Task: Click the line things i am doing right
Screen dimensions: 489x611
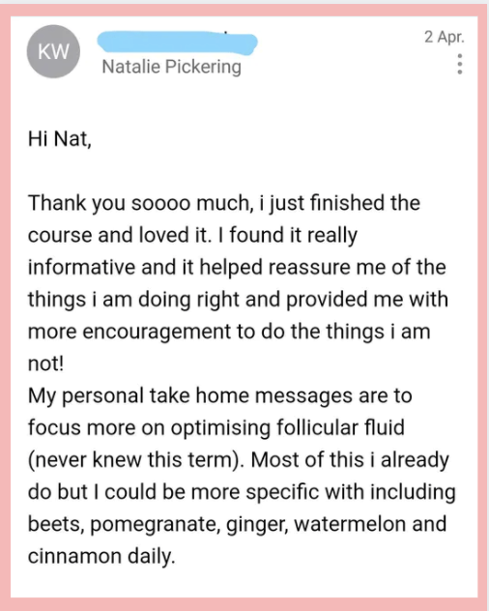Action: click(x=238, y=300)
